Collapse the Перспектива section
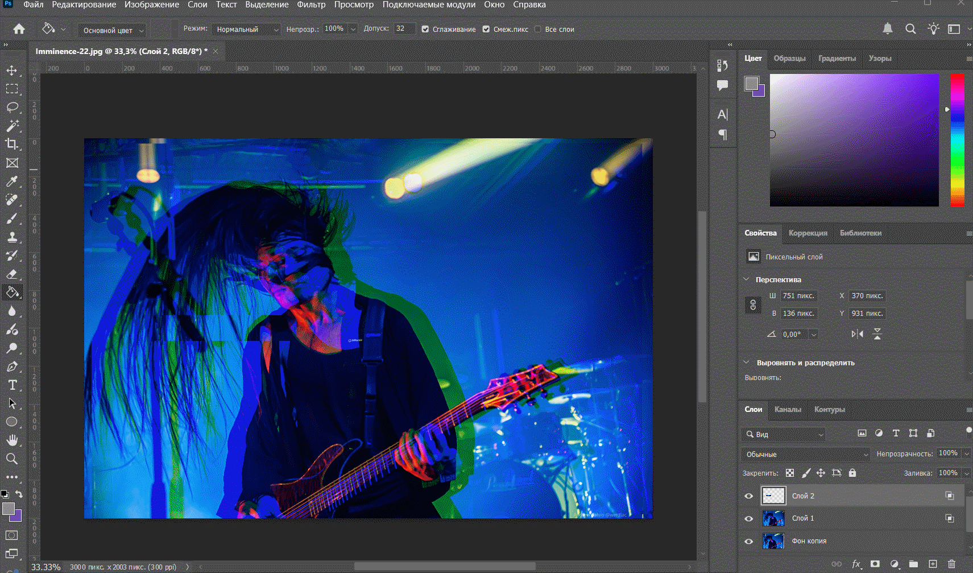 click(x=747, y=279)
